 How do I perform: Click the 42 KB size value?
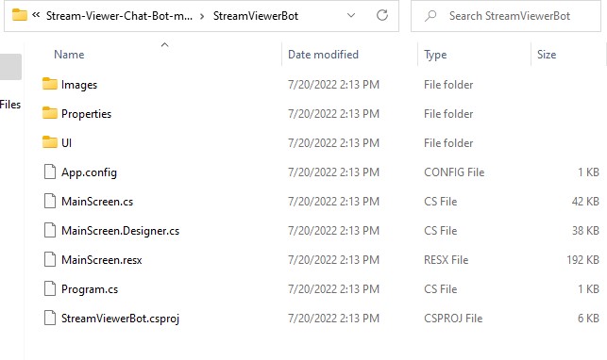tap(585, 202)
